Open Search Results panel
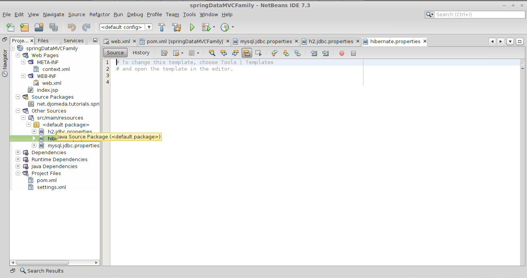The width and height of the screenshot is (527, 278). pyautogui.click(x=42, y=271)
